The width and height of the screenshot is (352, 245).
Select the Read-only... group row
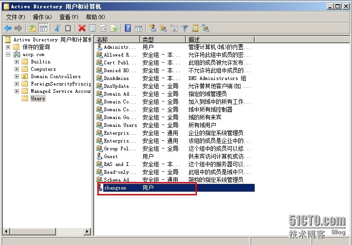(176, 172)
